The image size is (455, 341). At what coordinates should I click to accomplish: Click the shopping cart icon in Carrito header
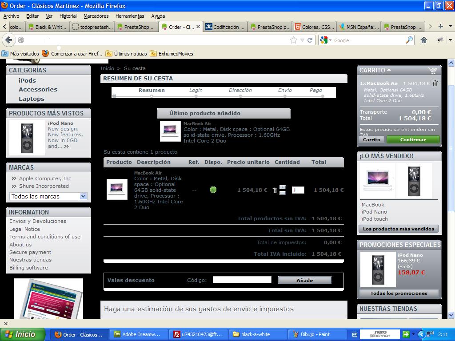[432, 71]
